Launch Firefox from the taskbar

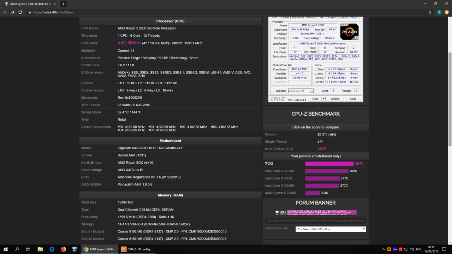pos(63,249)
